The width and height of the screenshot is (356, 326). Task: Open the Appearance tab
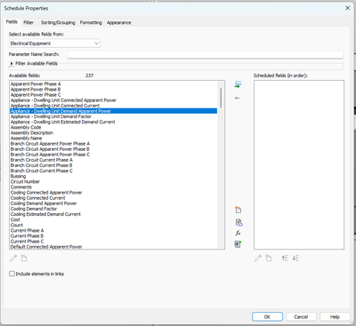coord(118,22)
